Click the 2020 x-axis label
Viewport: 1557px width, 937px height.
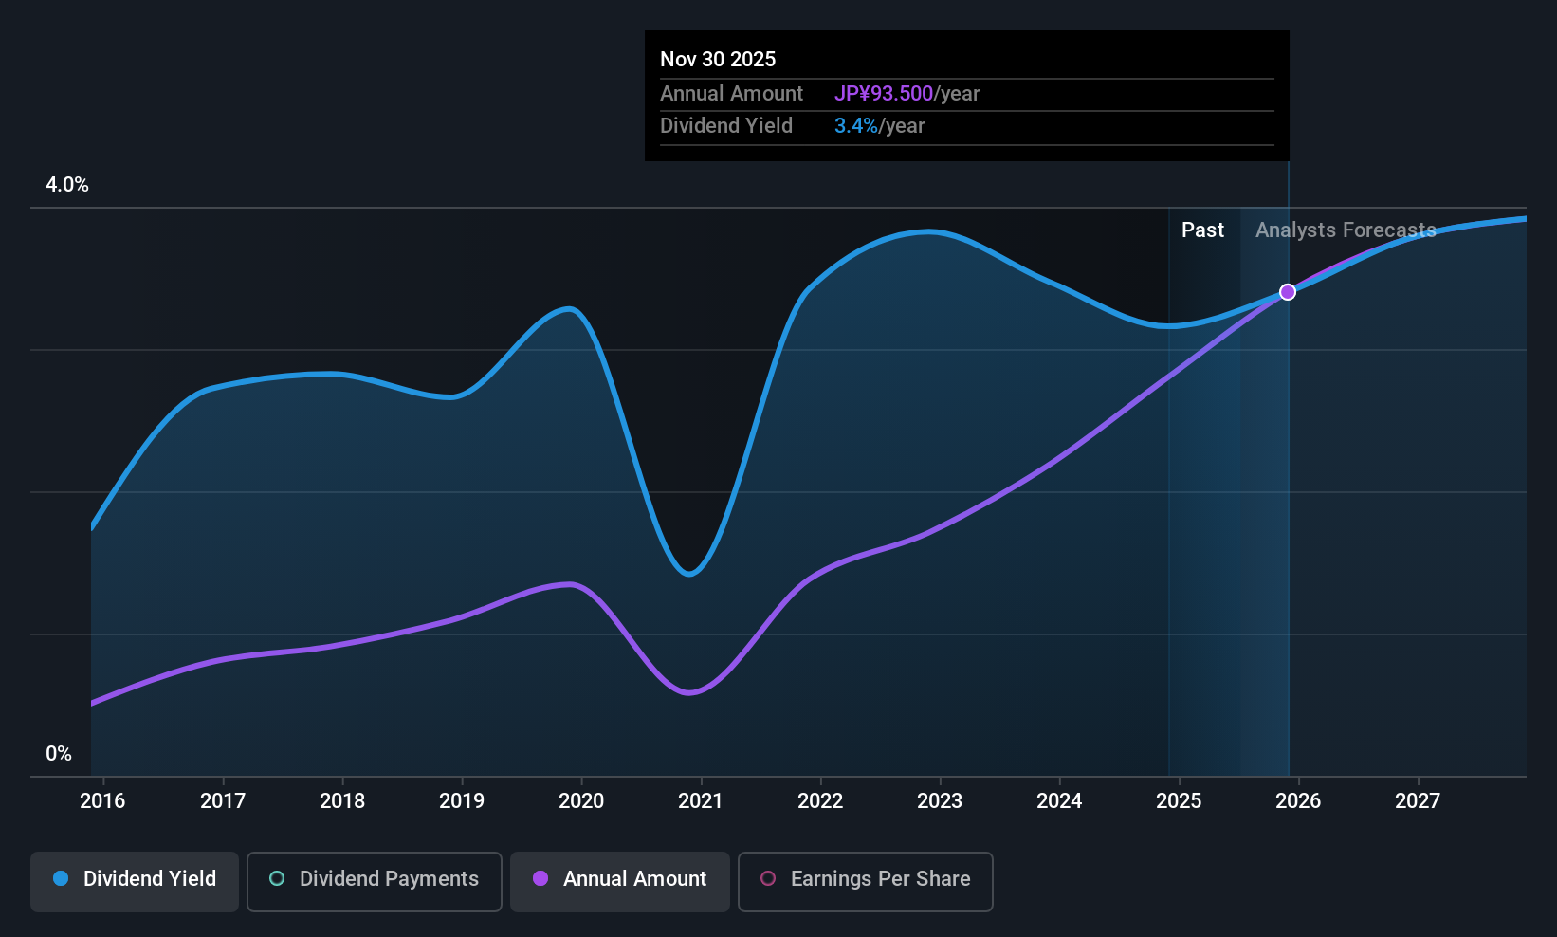pyautogui.click(x=581, y=800)
